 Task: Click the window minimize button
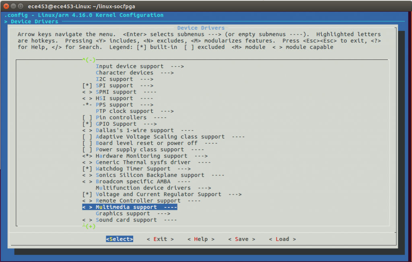click(x=13, y=6)
